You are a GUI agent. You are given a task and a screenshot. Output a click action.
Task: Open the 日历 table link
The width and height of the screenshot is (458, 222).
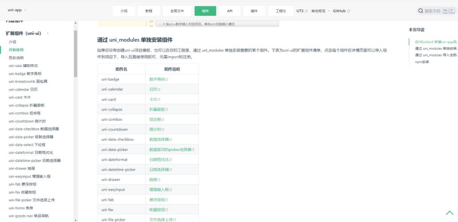[155, 89]
